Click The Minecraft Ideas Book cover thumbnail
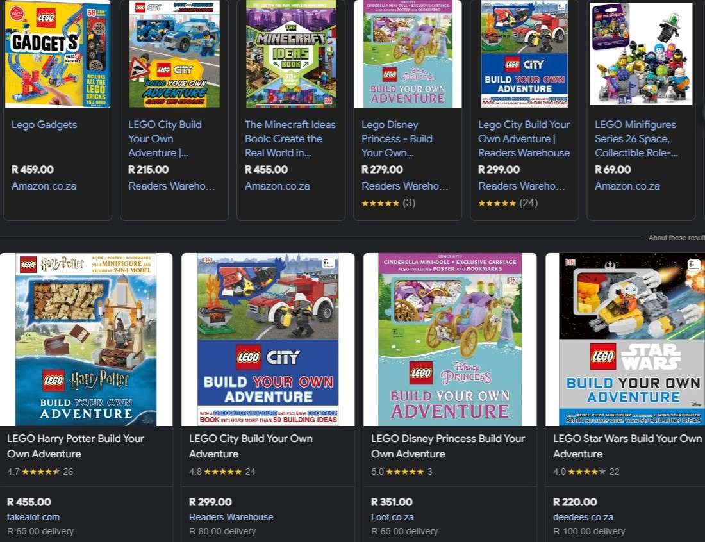This screenshot has height=542, width=705. click(291, 54)
